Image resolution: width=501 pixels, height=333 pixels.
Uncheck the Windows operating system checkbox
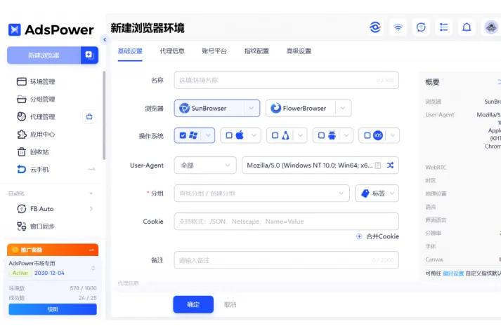(x=183, y=135)
